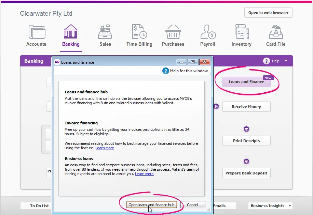Click the AR icon in Loans and finance title bar
Screen dimensions: 313x215
(57, 62)
